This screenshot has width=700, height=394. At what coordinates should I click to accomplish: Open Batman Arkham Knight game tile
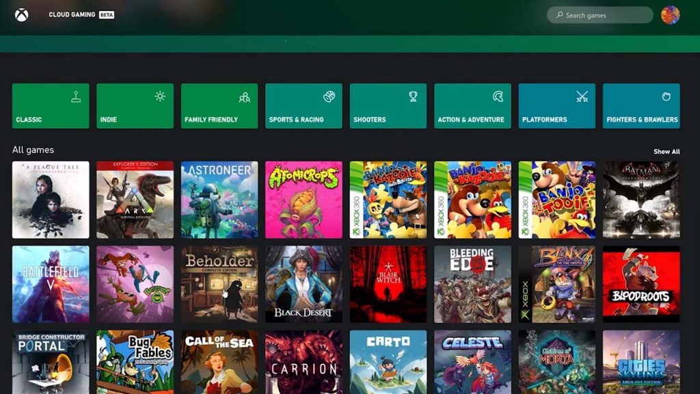click(x=641, y=200)
